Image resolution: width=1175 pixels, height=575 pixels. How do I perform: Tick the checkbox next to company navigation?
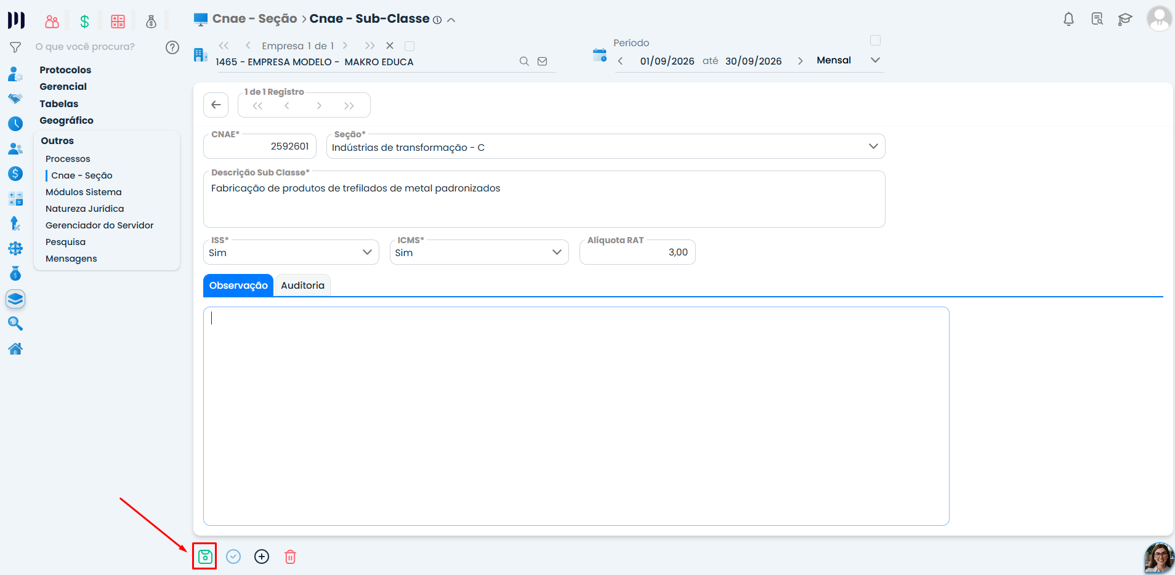tap(410, 46)
